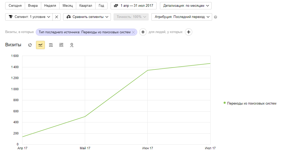The height and width of the screenshot is (162, 281).
Task: Toggle 'Переходы из поисковых систем' legend series
Action: pos(250,103)
